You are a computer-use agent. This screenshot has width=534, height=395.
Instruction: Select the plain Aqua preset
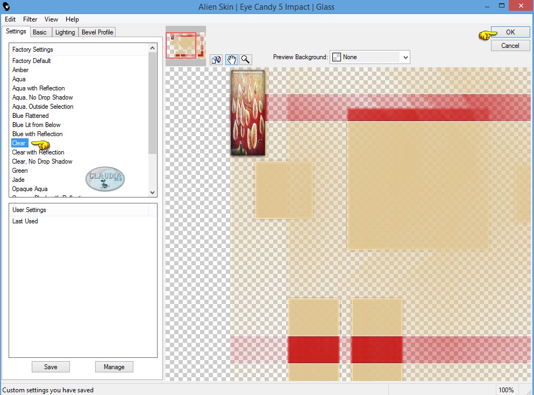tap(19, 79)
